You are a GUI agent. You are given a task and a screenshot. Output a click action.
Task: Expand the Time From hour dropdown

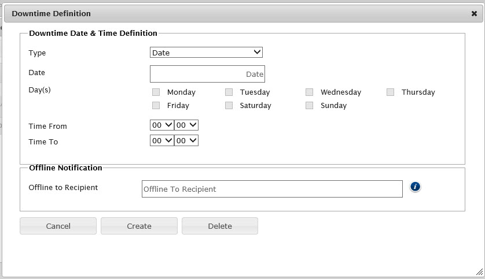point(161,125)
